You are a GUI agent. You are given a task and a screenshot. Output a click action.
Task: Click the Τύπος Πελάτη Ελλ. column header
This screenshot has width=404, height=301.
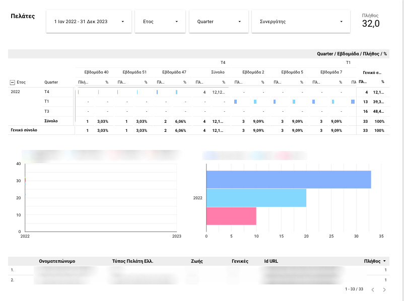pyautogui.click(x=132, y=261)
